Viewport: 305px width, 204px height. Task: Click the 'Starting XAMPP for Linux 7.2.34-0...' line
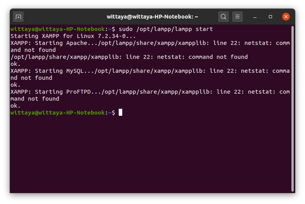coord(73,36)
